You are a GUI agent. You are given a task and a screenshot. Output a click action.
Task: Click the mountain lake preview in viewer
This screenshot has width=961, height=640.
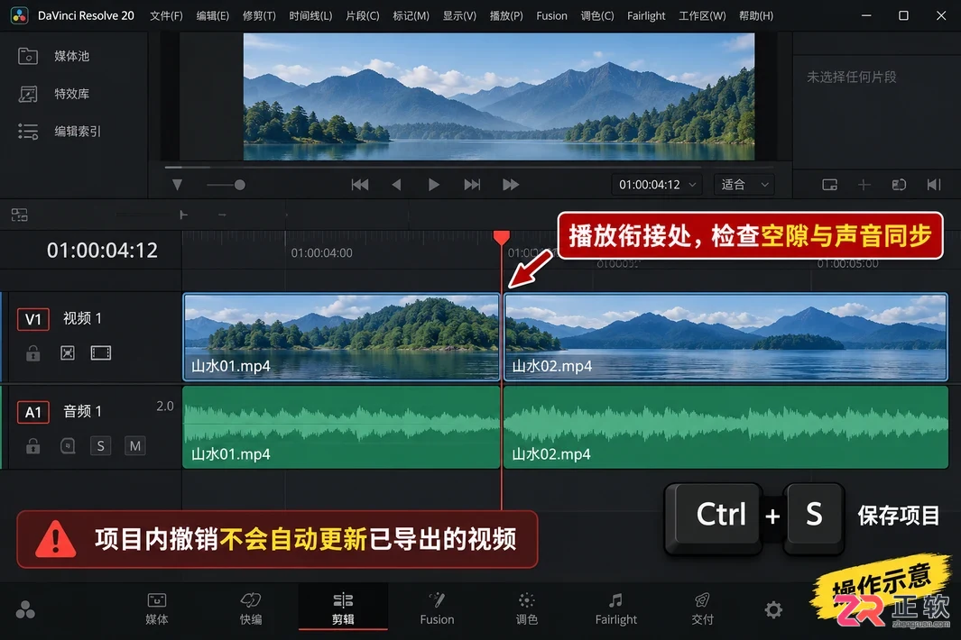click(x=499, y=96)
